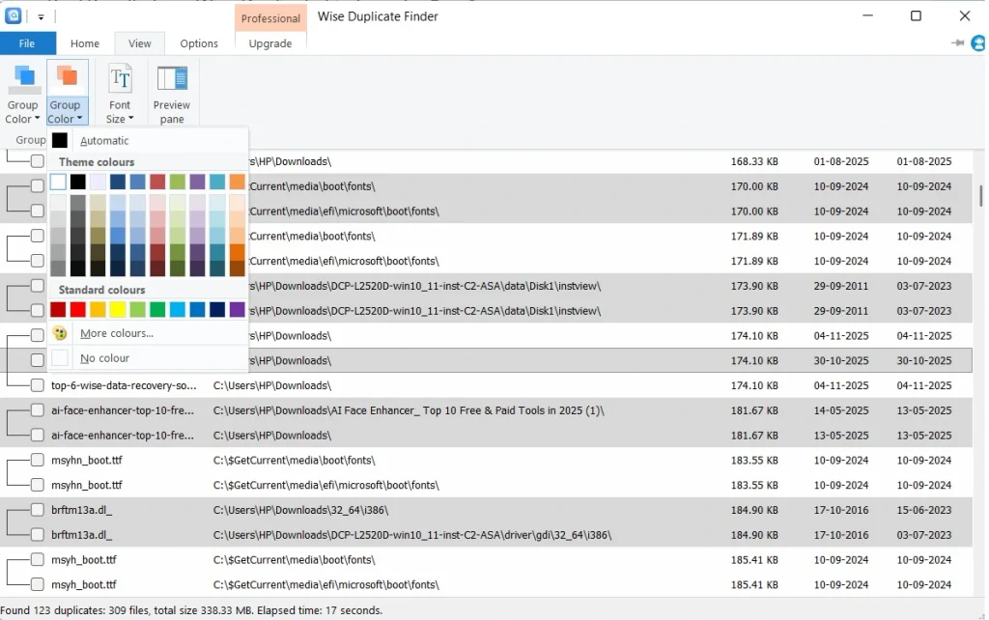Screen dimensions: 989x620
Task: Open the user account icon at top right
Action: click(979, 42)
